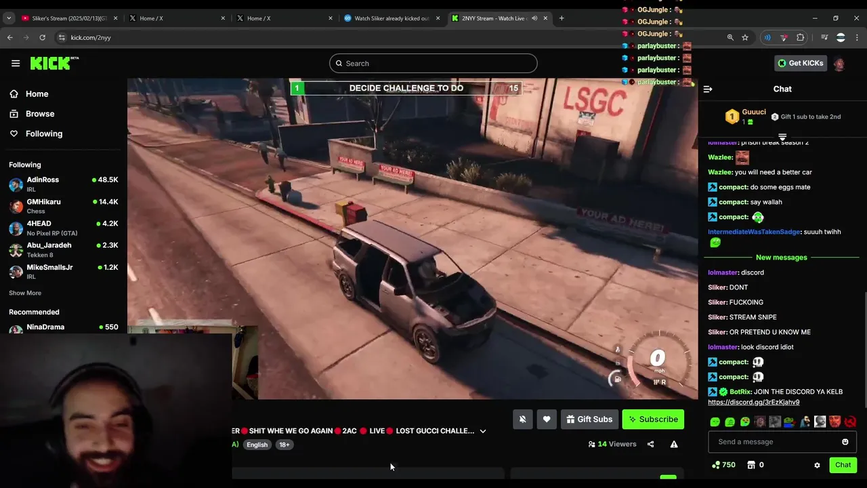Viewport: 867px width, 488px height.
Task: Click the poll's option 1 green badge
Action: (296, 88)
